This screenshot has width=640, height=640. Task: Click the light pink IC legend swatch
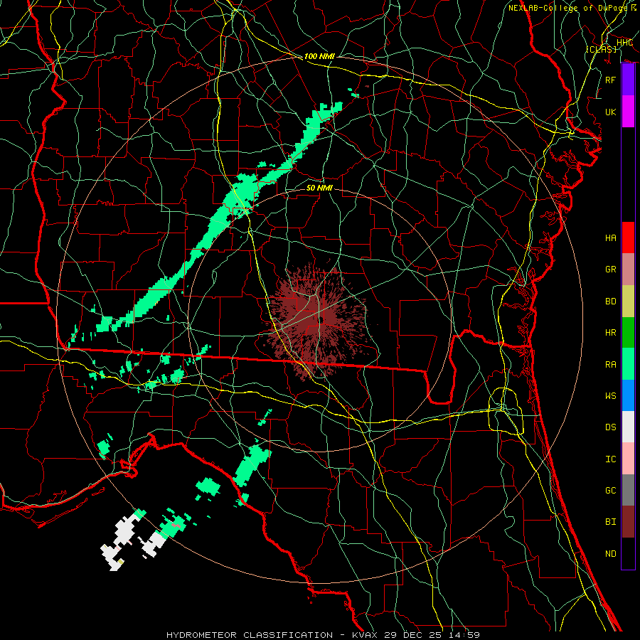pyautogui.click(x=628, y=459)
